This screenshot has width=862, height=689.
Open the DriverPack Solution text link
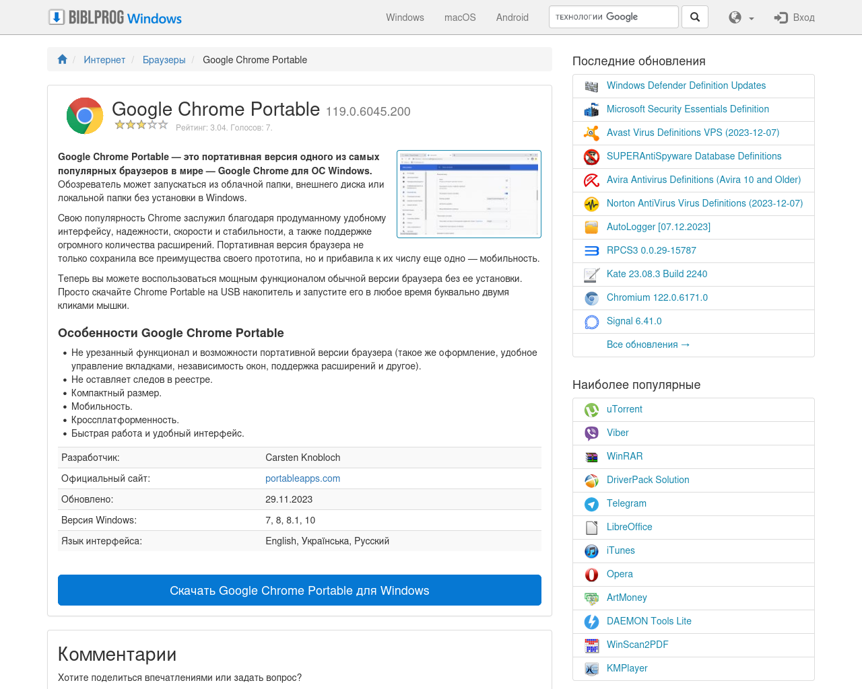648,480
